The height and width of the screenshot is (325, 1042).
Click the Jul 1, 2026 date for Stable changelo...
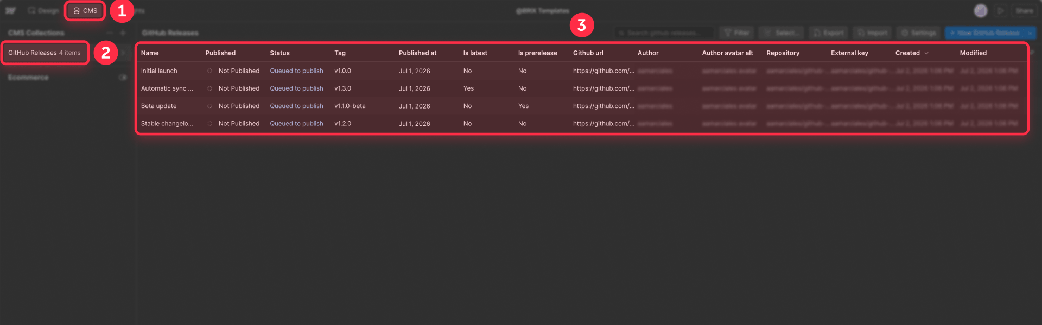414,124
